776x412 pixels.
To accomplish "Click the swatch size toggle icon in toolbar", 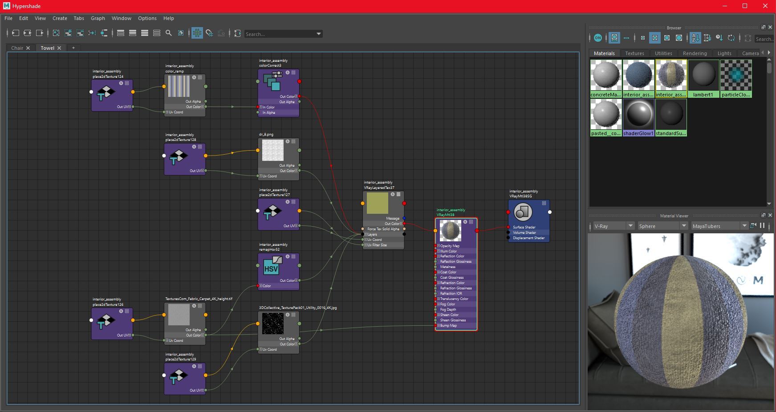I will coord(181,33).
